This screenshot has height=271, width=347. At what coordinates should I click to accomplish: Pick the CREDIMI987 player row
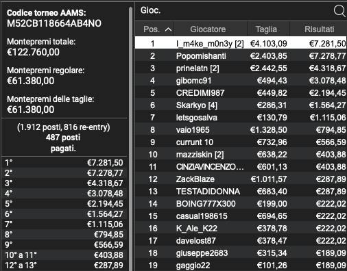pyautogui.click(x=241, y=93)
